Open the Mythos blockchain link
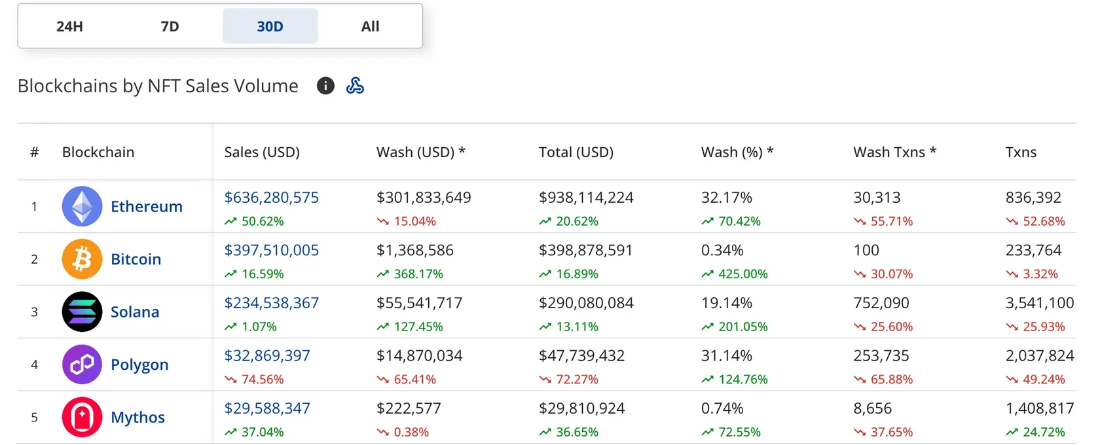This screenshot has width=1100, height=445. click(x=137, y=417)
